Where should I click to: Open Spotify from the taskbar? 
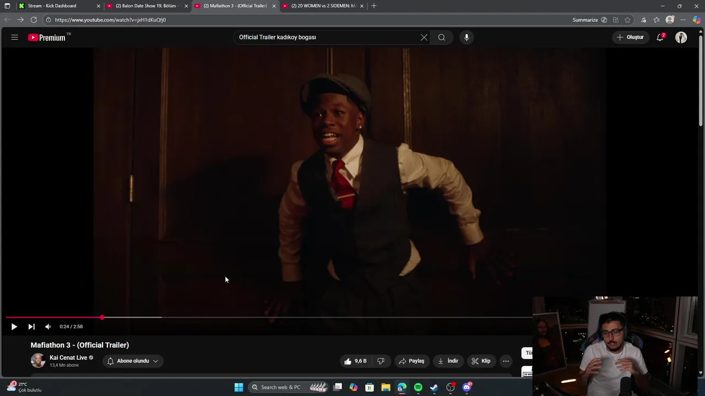click(418, 387)
